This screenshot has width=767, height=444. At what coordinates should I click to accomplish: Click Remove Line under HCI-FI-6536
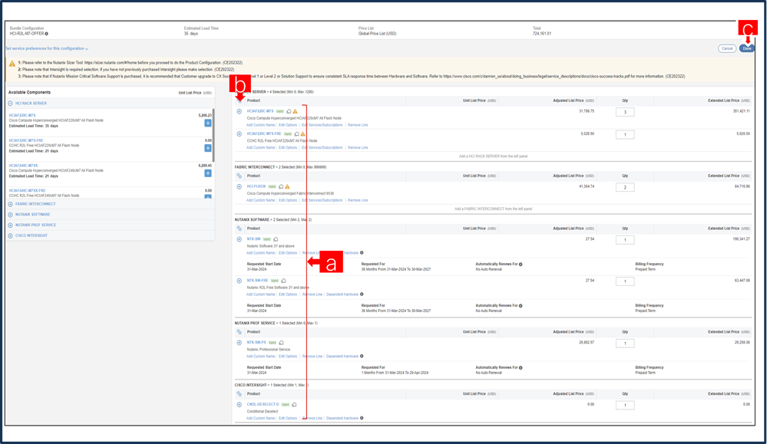click(358, 200)
